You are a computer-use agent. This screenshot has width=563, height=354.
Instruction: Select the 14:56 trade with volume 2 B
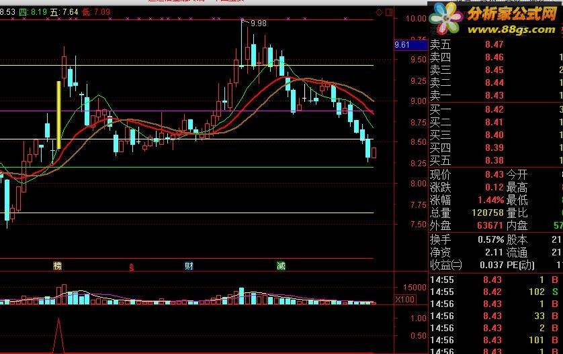(x=496, y=329)
